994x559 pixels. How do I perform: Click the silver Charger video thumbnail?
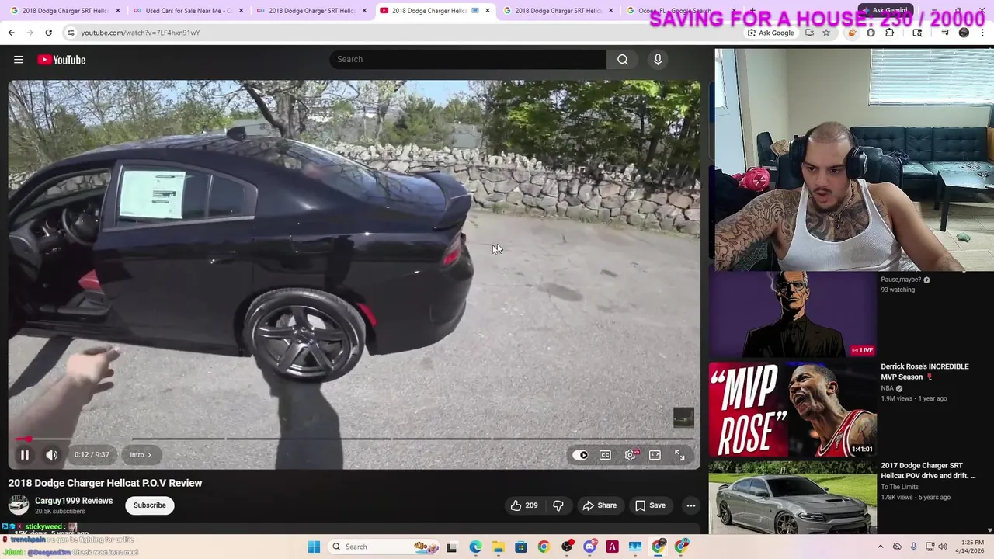pos(793,498)
